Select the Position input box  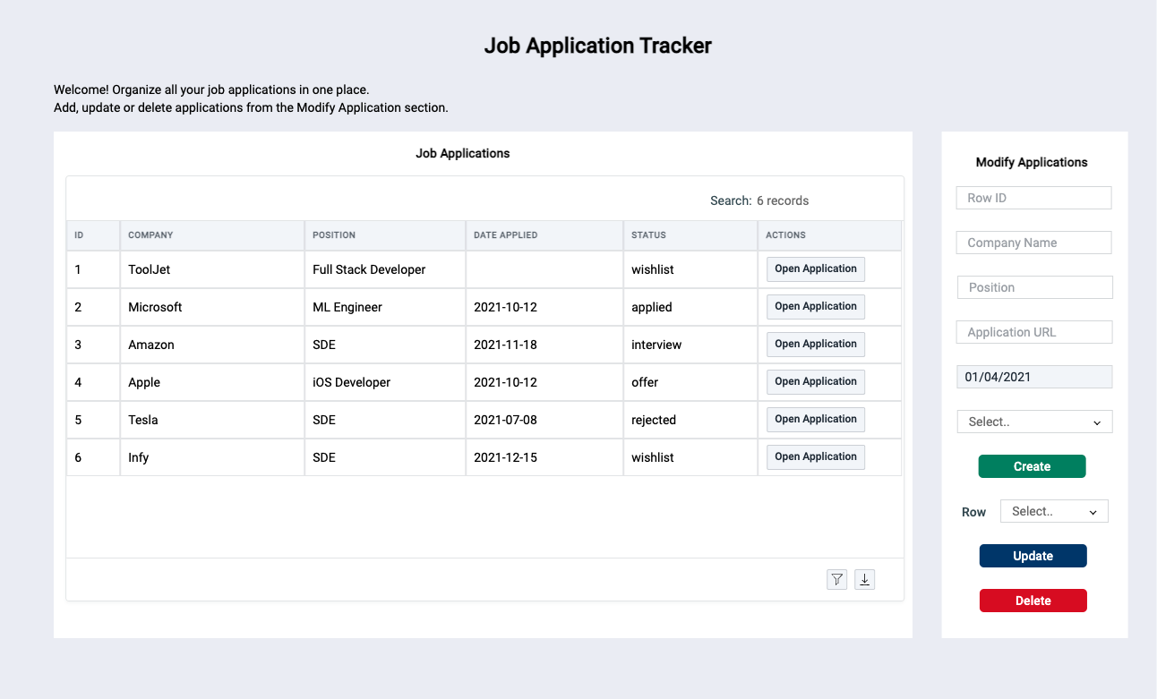pyautogui.click(x=1034, y=287)
